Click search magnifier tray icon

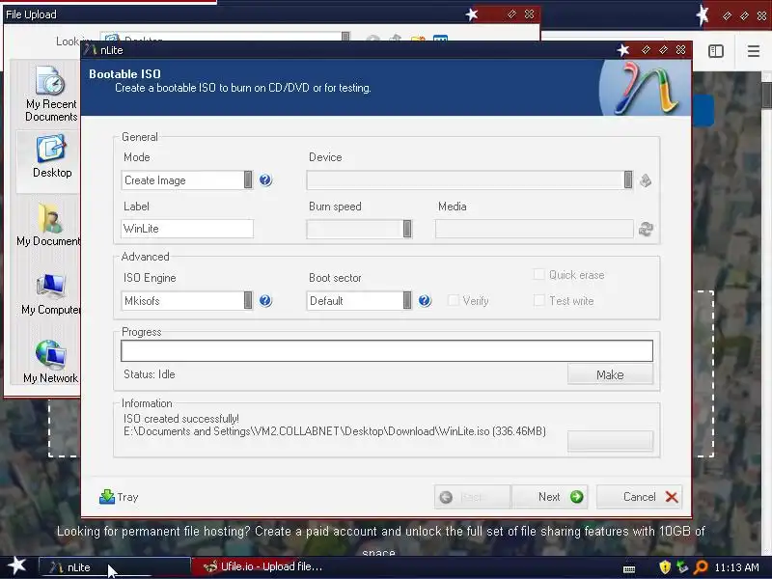tap(700, 567)
